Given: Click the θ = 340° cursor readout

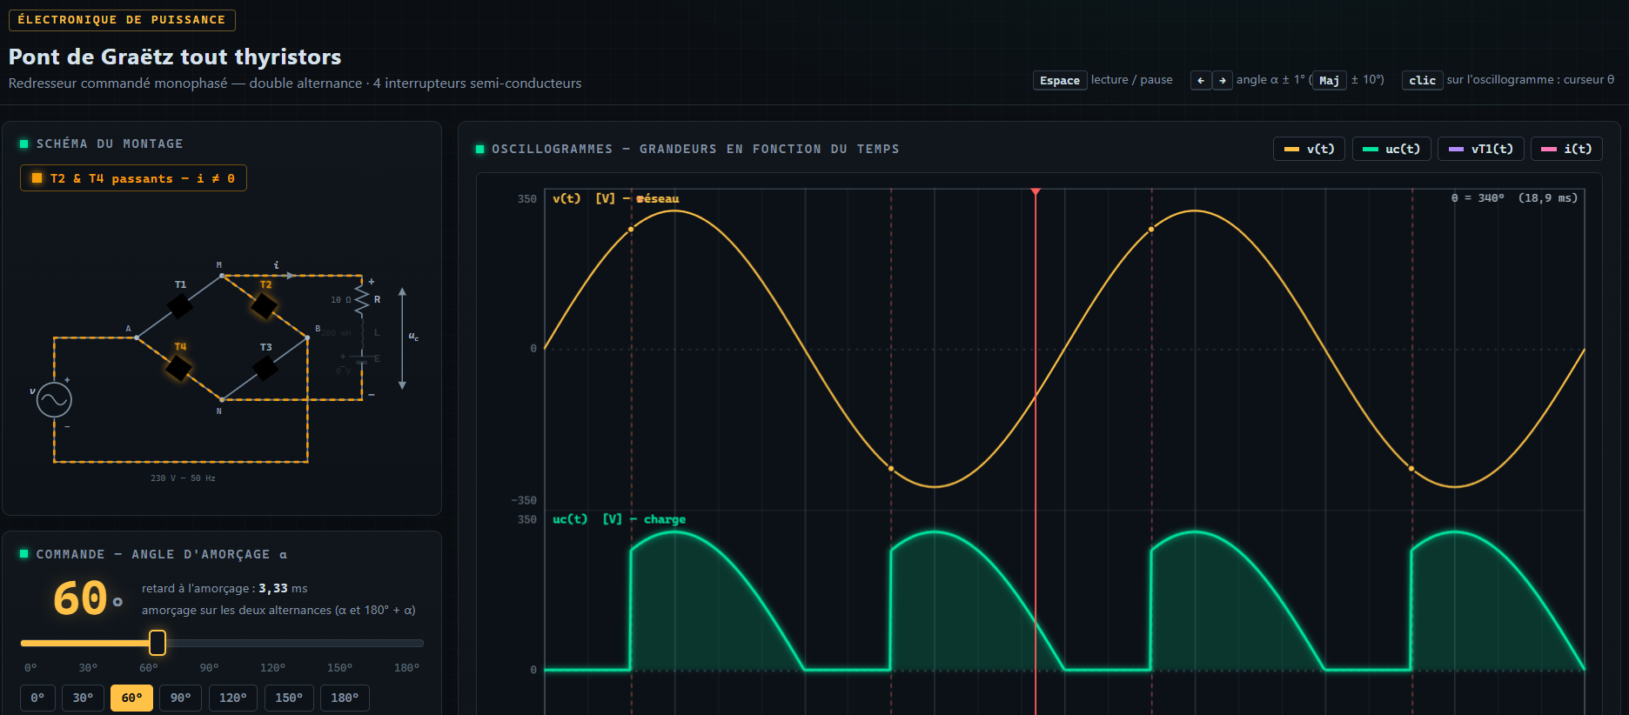Looking at the screenshot, I should coord(1514,198).
